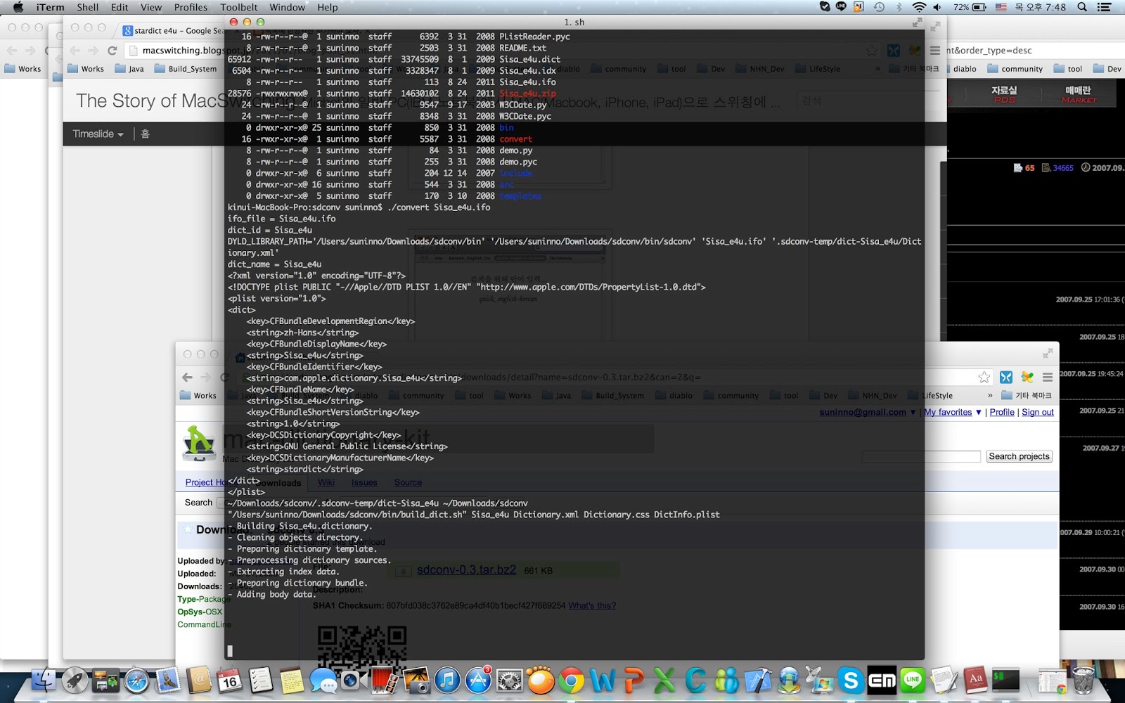Open Dictionary Aa icon in Dock
This screenshot has height=703, width=1125.
tap(975, 680)
